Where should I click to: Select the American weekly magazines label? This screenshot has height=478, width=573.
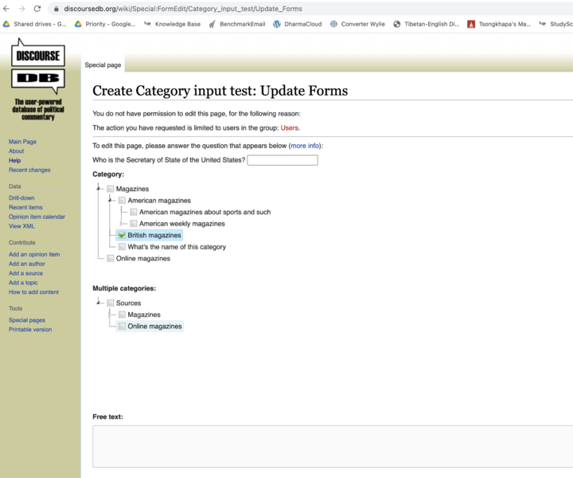pyautogui.click(x=182, y=223)
